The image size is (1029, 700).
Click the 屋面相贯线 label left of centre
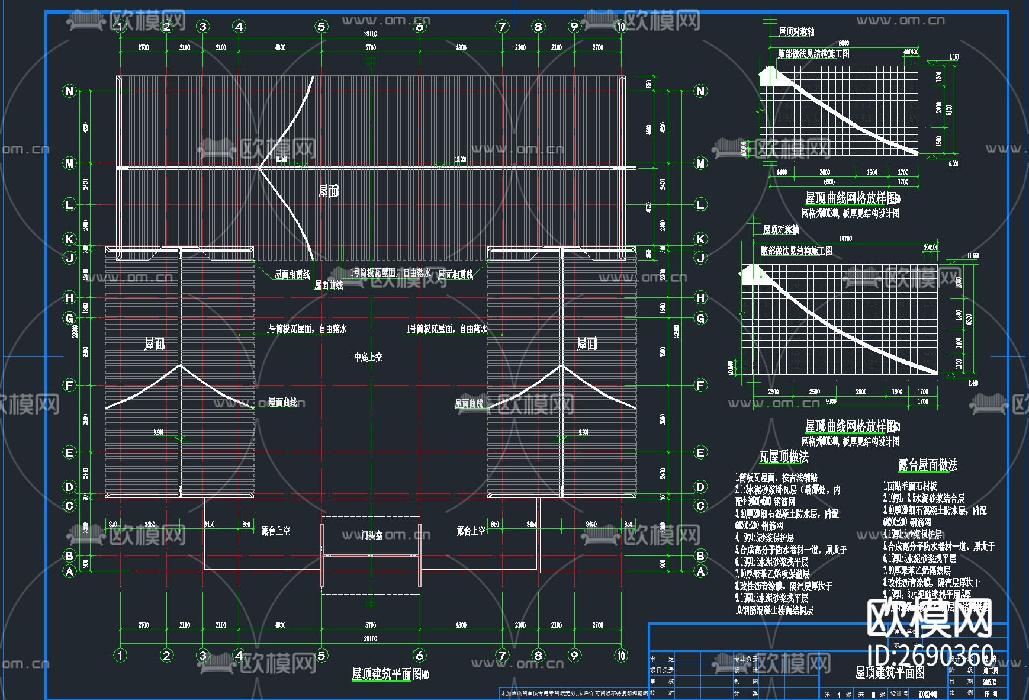coord(292,275)
